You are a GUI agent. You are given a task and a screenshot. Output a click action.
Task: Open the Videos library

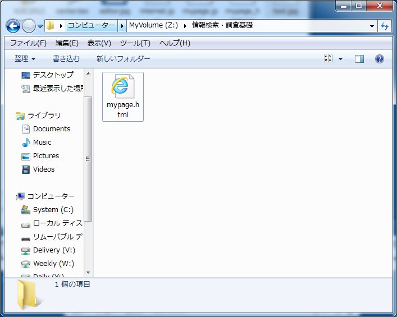tap(44, 169)
